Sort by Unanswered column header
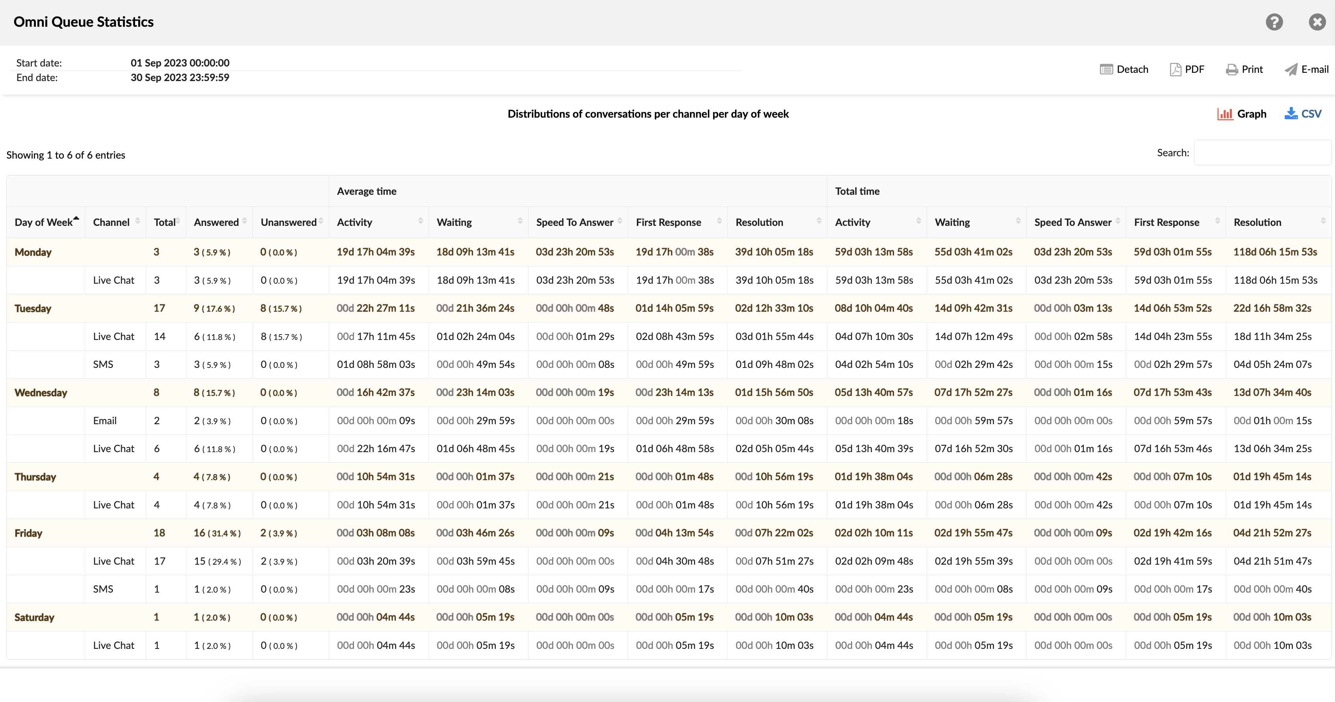 click(291, 222)
